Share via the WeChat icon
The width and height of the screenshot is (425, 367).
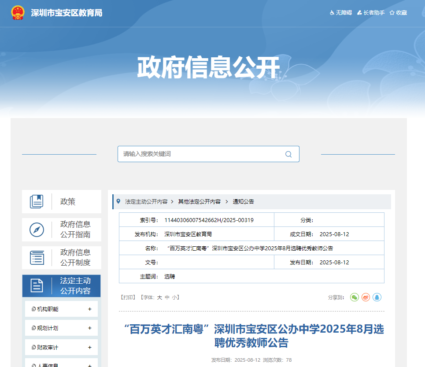[x=355, y=297]
